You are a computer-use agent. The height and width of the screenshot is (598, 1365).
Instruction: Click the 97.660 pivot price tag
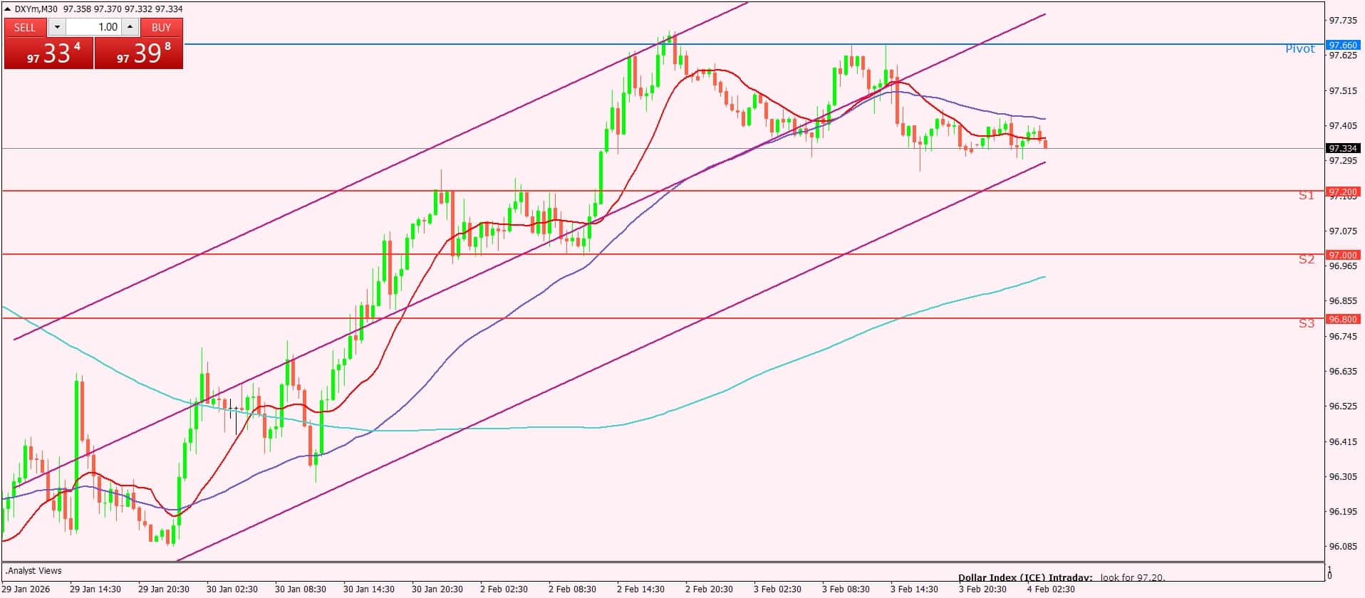[1342, 45]
